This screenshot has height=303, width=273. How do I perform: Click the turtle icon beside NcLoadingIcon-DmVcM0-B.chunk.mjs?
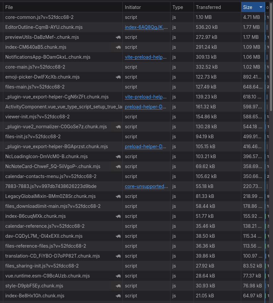(118, 157)
